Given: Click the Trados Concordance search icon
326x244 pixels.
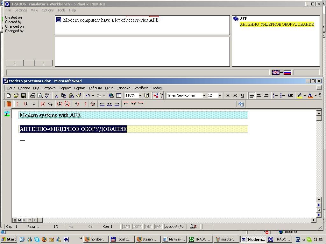Looking at the screenshot, I should tap(93, 104).
